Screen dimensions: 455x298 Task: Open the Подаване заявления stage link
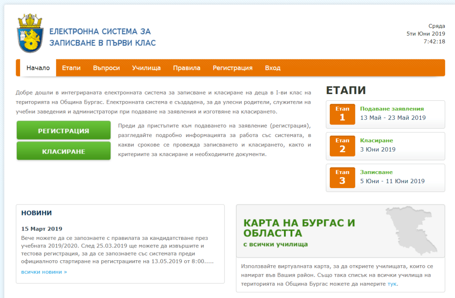click(x=391, y=109)
